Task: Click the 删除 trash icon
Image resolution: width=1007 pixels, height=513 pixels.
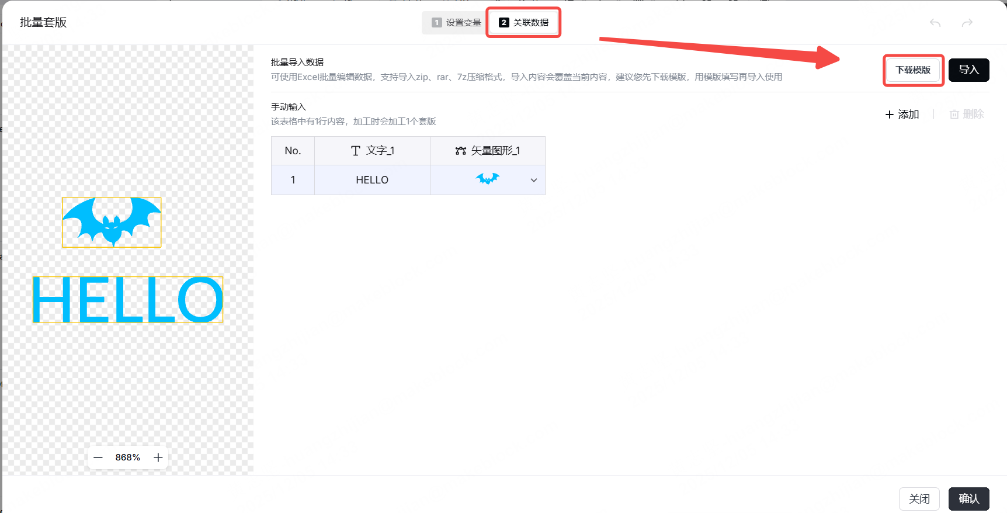Action: (x=954, y=115)
